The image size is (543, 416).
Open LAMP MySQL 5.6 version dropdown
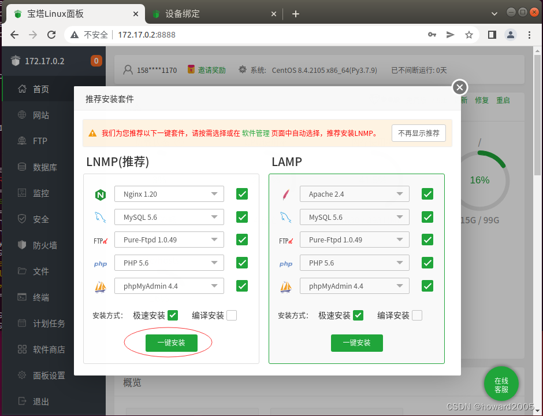(355, 217)
